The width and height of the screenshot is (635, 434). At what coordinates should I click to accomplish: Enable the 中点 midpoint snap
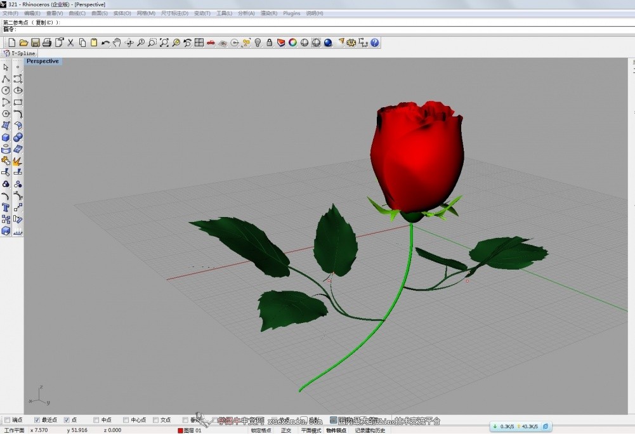point(96,420)
